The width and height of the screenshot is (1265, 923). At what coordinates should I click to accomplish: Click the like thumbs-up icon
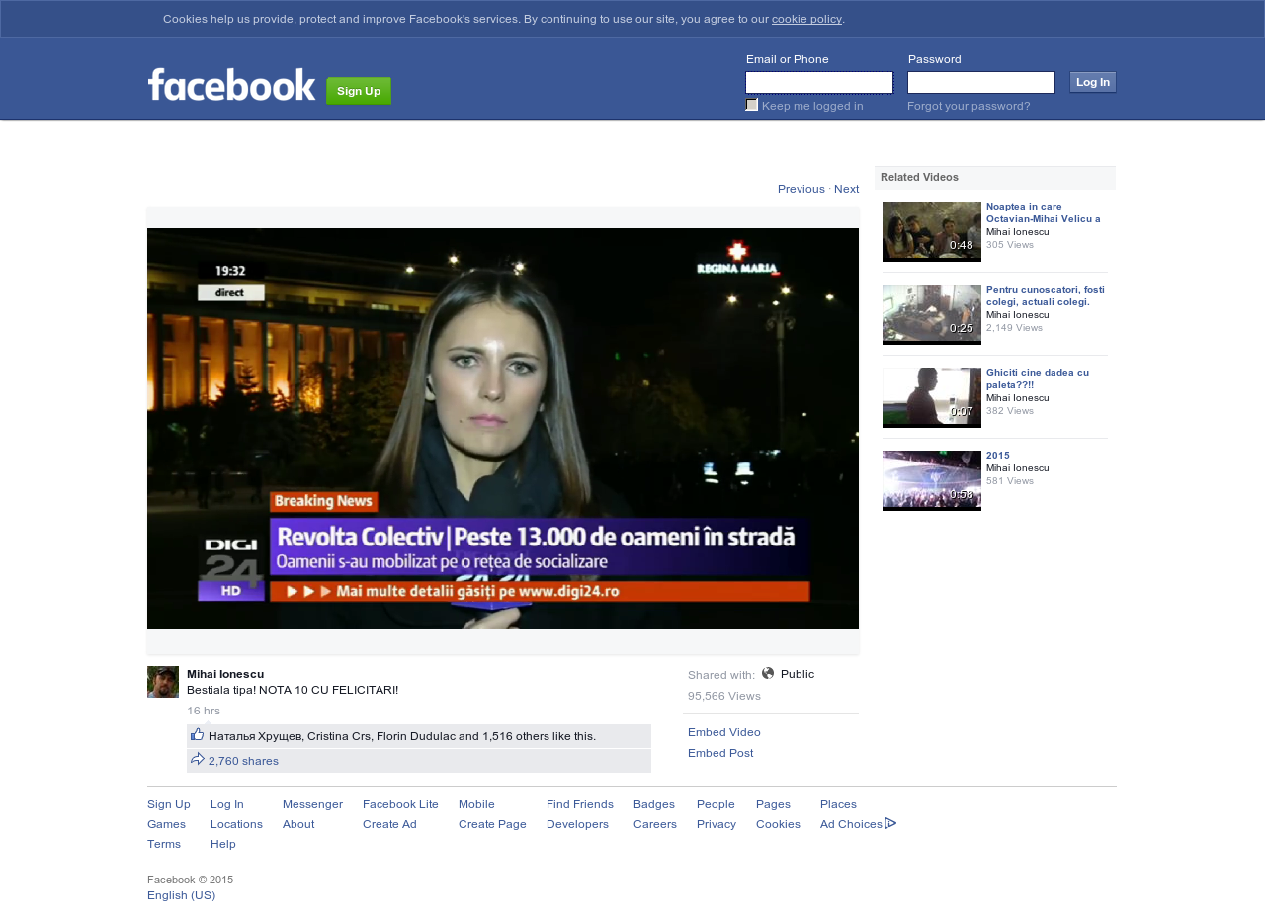[197, 734]
